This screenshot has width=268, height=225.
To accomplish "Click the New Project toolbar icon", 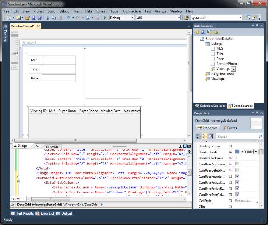I will (9, 18).
